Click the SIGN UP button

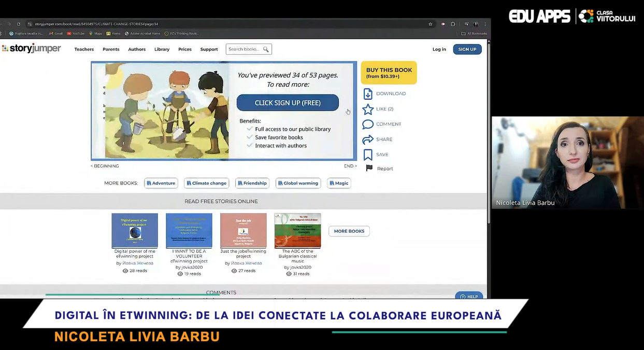[467, 49]
